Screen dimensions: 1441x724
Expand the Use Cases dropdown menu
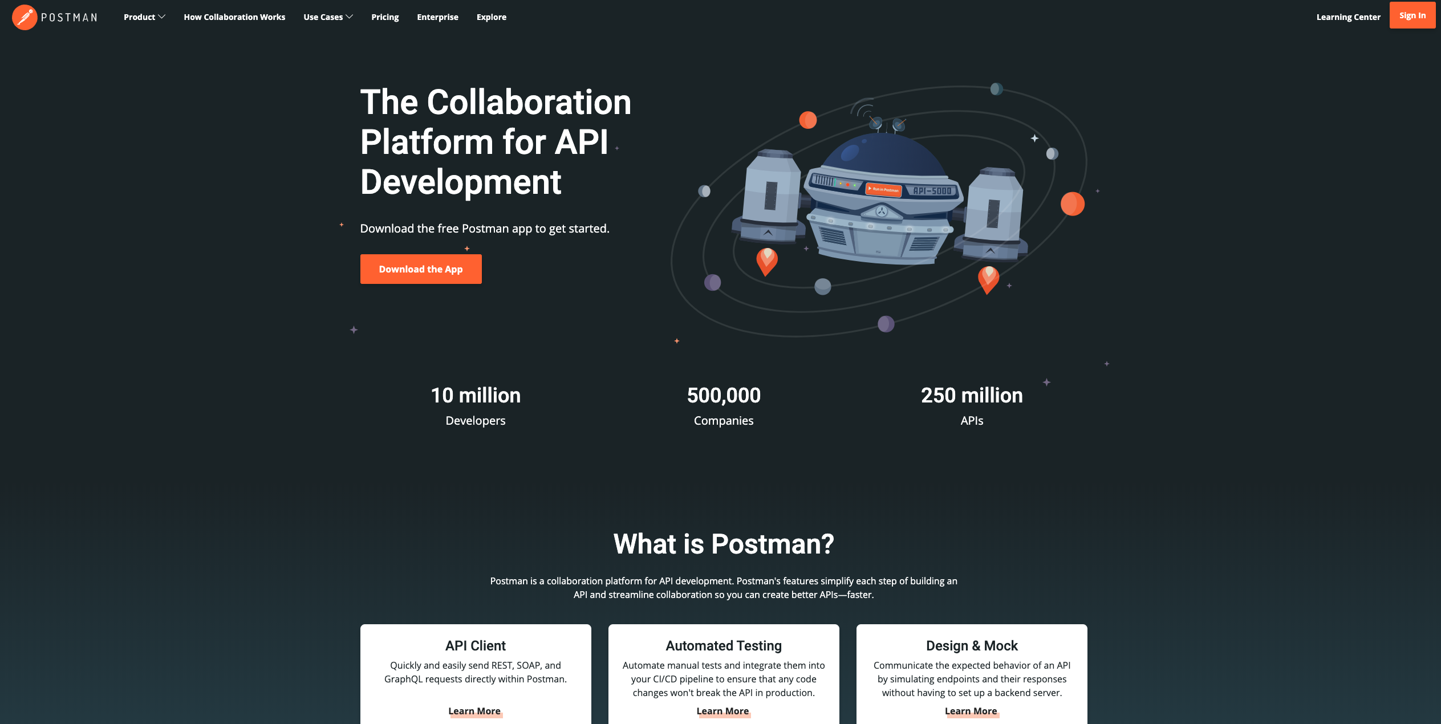coord(327,17)
